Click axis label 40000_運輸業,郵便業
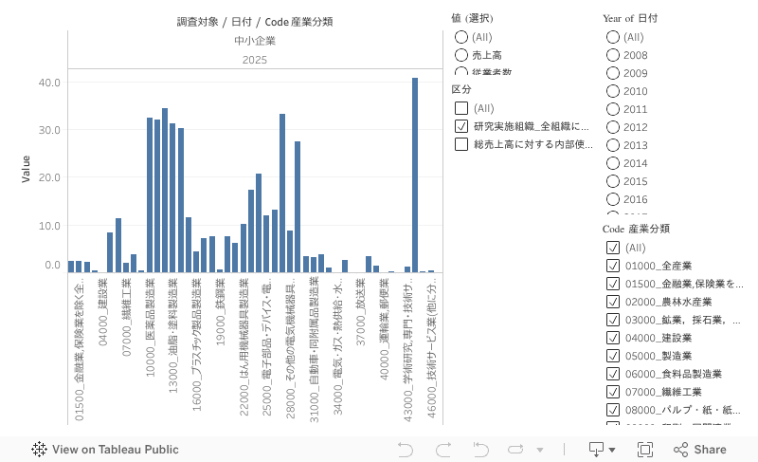 (x=385, y=329)
